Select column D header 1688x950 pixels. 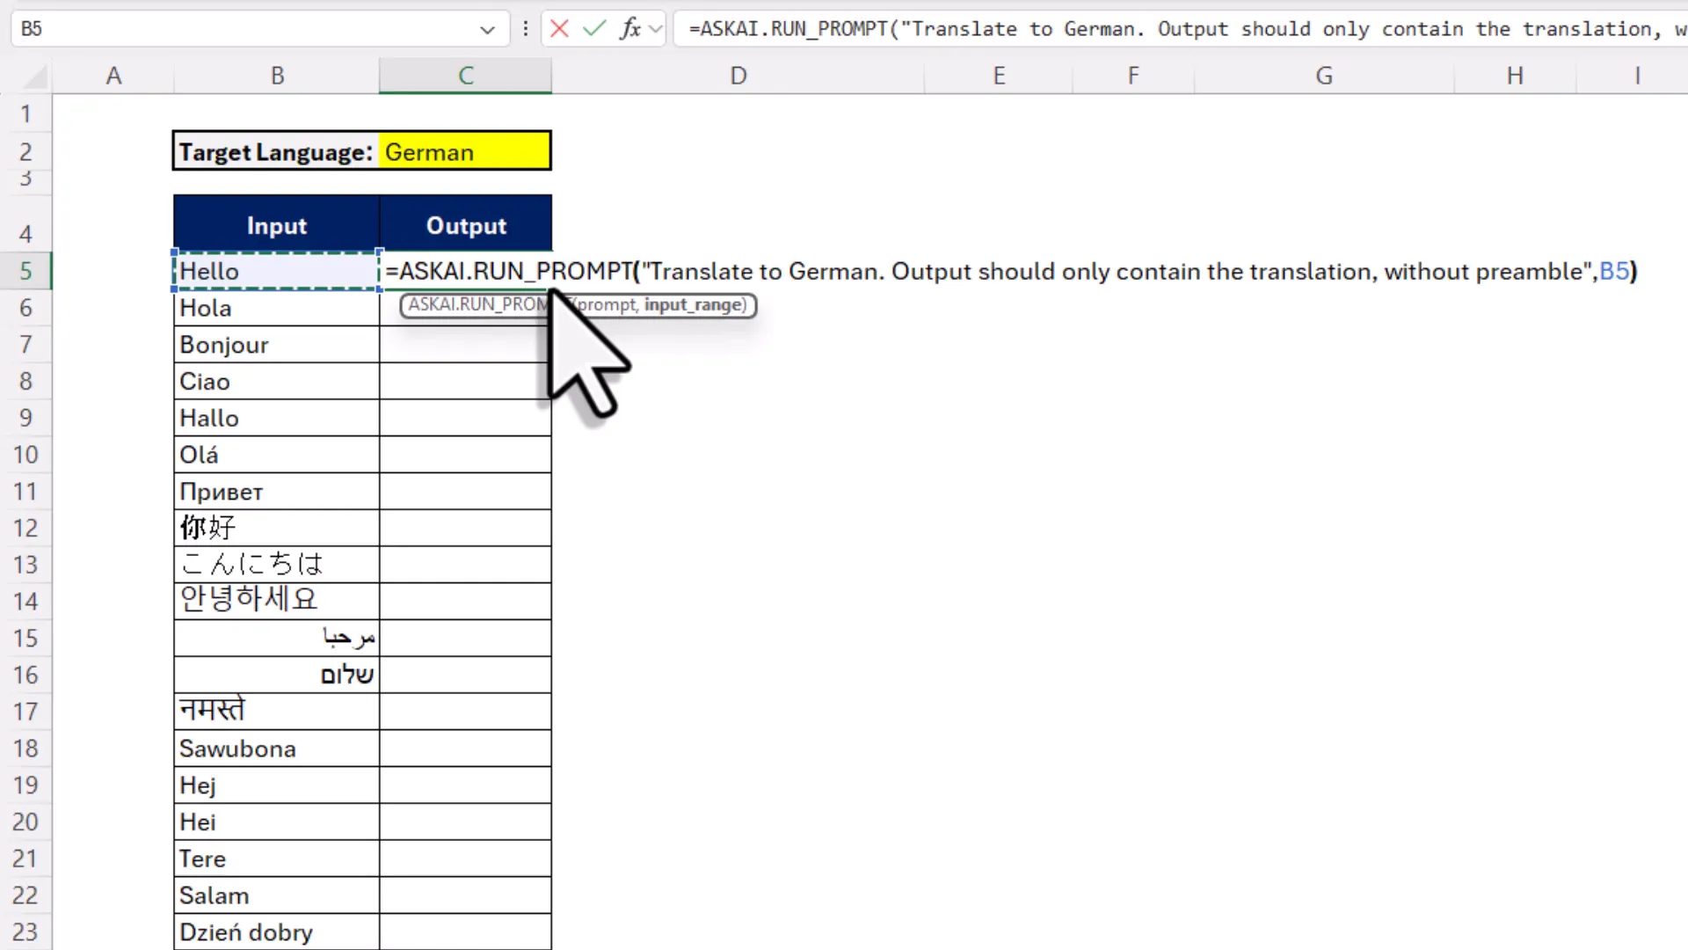pos(738,77)
